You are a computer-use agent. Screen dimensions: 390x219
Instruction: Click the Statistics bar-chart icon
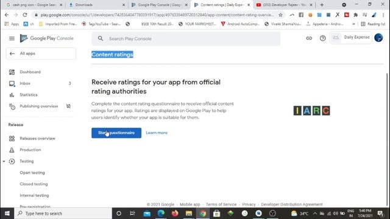(12, 95)
